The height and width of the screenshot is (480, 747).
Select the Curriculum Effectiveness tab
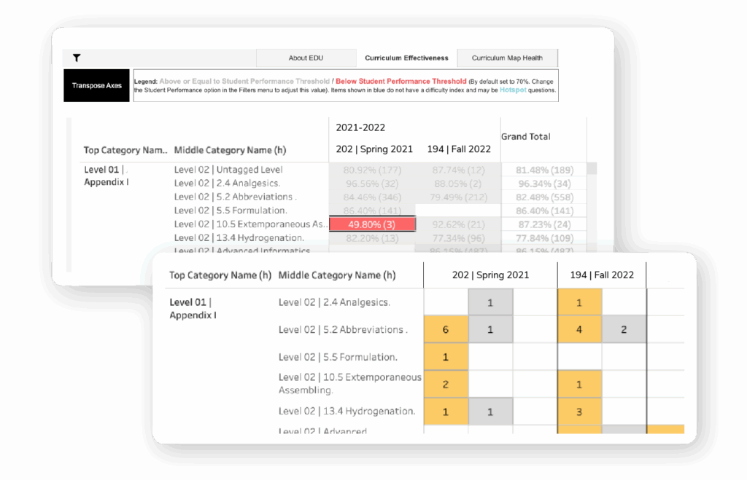(x=406, y=58)
